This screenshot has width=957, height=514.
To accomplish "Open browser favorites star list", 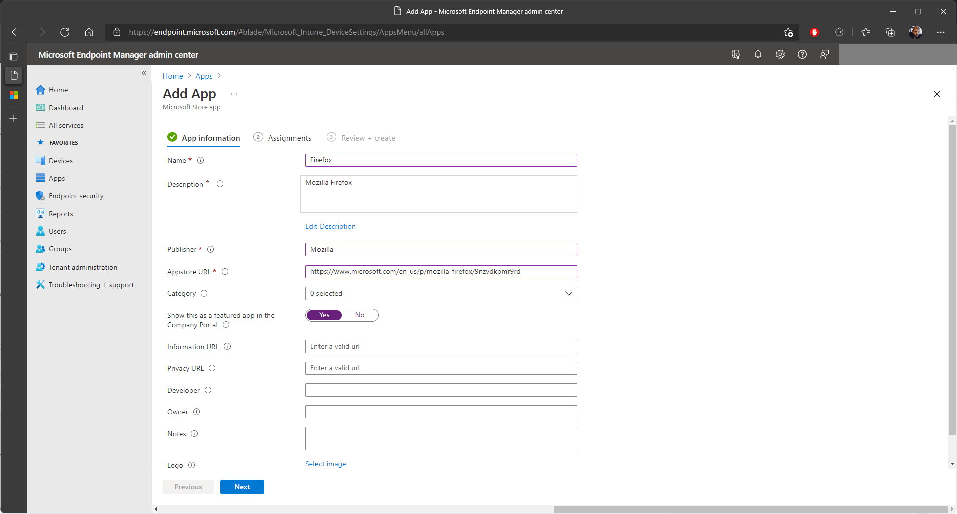I will click(x=866, y=32).
